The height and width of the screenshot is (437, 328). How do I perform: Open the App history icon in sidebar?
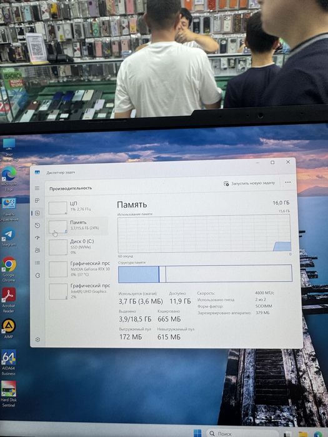click(x=37, y=225)
